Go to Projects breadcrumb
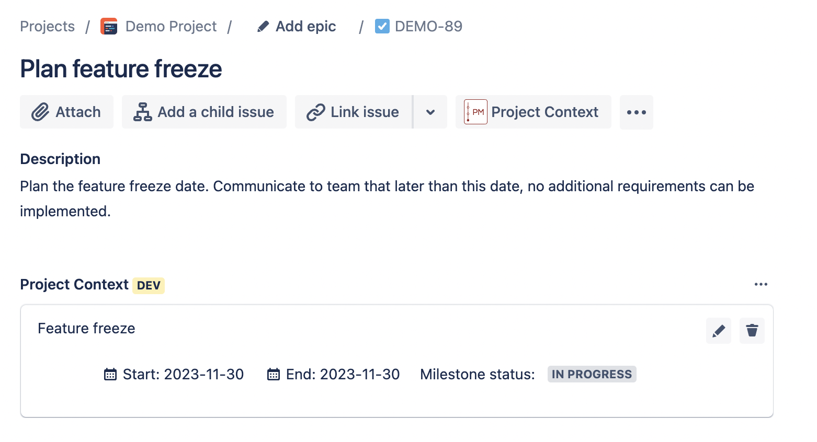The height and width of the screenshot is (442, 817). click(48, 27)
